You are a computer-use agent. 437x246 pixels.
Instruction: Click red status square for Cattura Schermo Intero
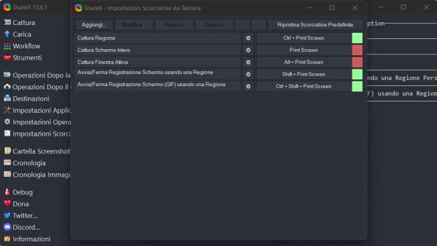pyautogui.click(x=357, y=50)
